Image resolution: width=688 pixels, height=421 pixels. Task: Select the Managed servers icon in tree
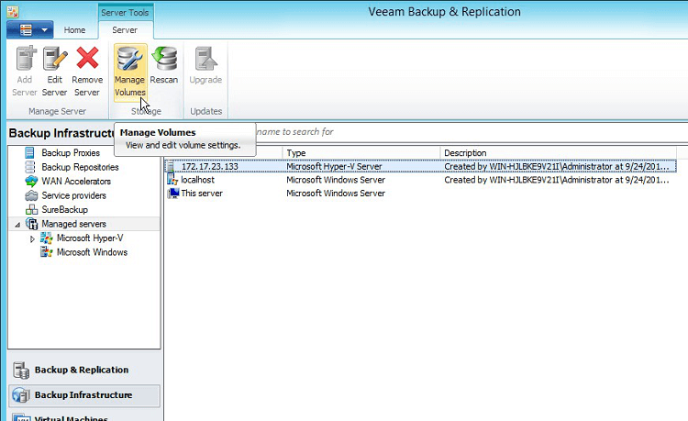[31, 224]
